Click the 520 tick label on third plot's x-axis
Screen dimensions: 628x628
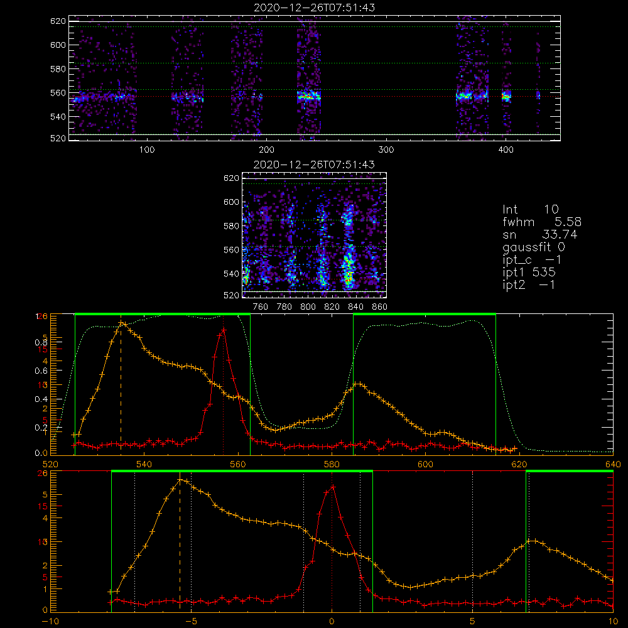point(50,465)
